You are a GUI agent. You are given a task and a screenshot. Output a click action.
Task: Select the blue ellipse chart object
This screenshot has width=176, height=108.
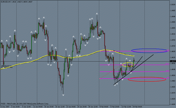point(149,51)
